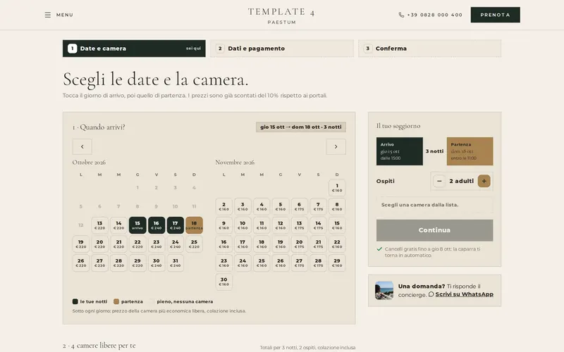Click the Arrivo gio 15 ott box
This screenshot has height=352, width=564.
click(400, 151)
